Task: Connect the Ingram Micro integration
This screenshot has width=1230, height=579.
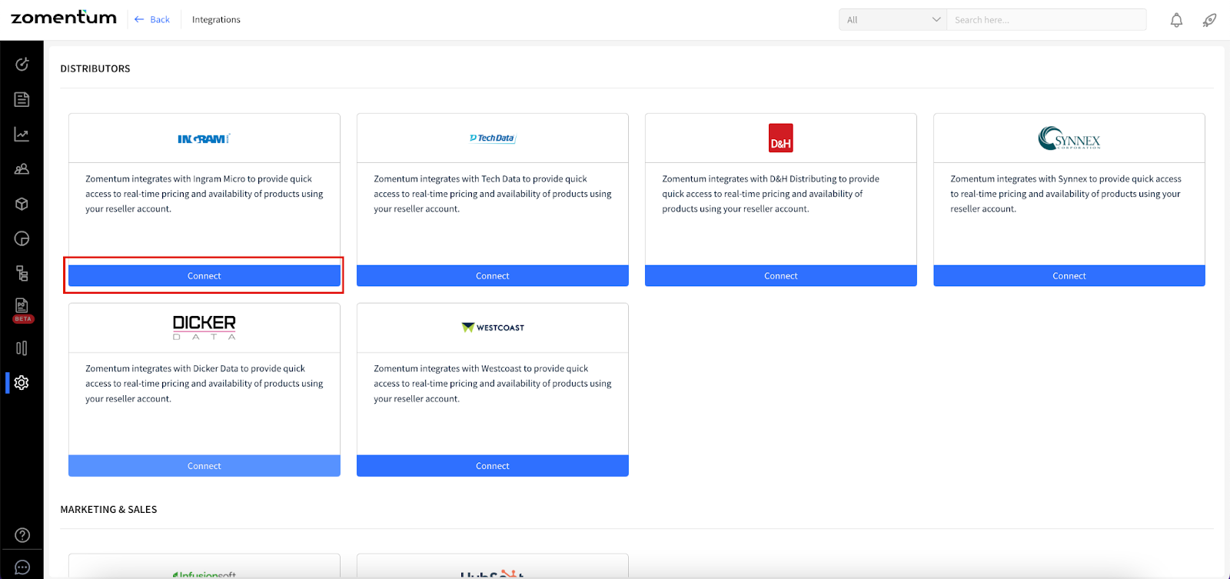Action: tap(204, 276)
